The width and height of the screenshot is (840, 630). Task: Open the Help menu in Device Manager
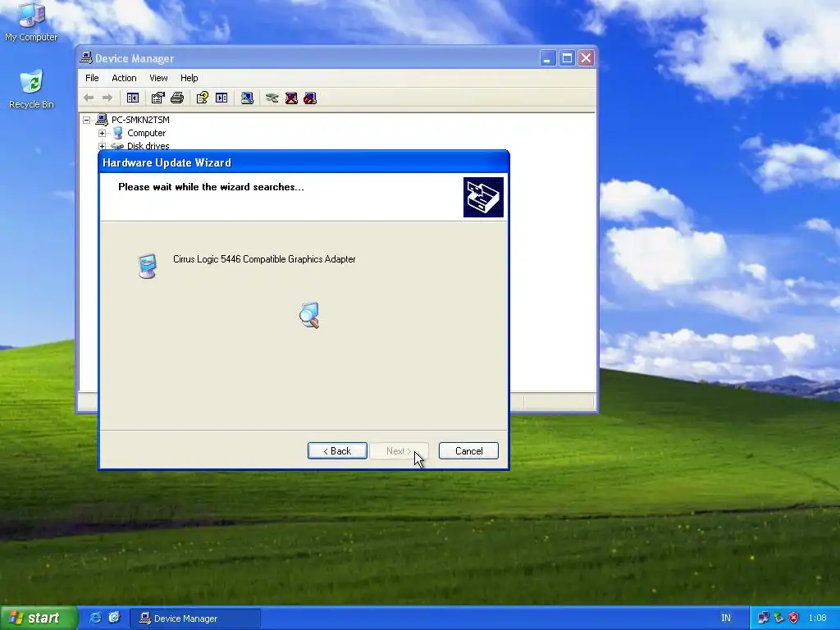pyautogui.click(x=189, y=78)
